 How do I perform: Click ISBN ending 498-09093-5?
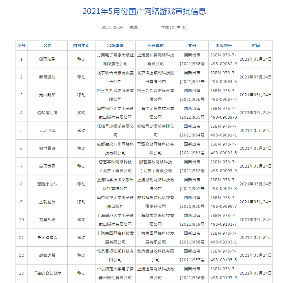click(x=224, y=153)
